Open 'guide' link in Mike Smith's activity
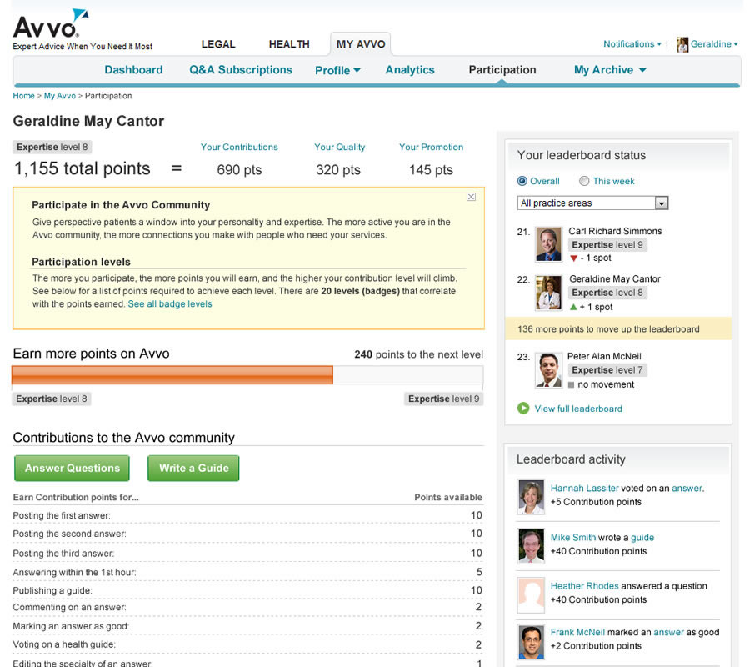Screen dimensions: 750x667 coord(642,537)
